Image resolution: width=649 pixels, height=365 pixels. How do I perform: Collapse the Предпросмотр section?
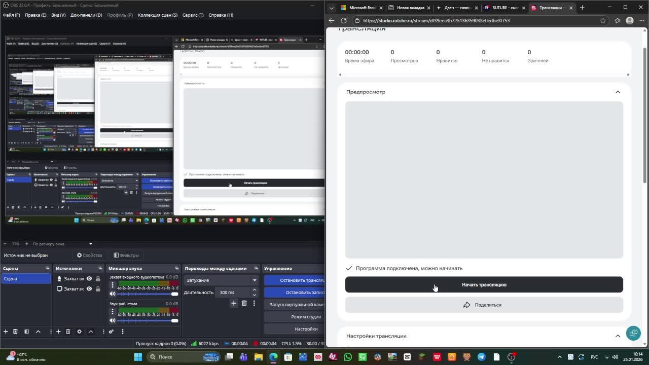(618, 92)
